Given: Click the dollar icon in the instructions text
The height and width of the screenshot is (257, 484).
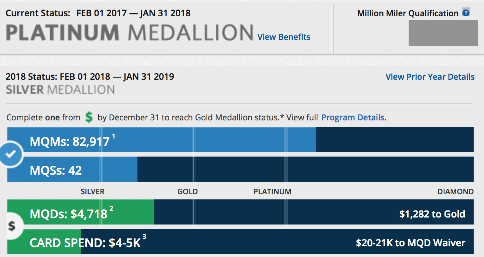Looking at the screenshot, I should [88, 117].
